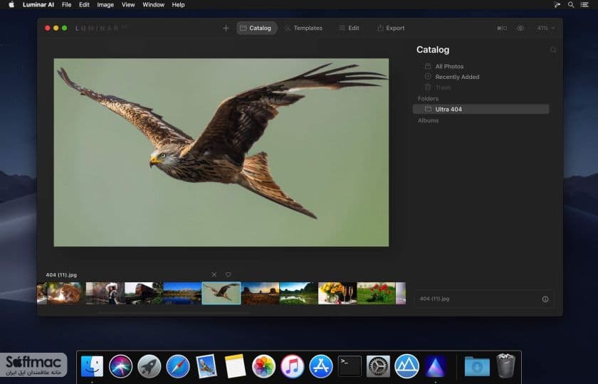The image size is (598, 384).
Task: Open the Export tab
Action: pyautogui.click(x=391, y=28)
